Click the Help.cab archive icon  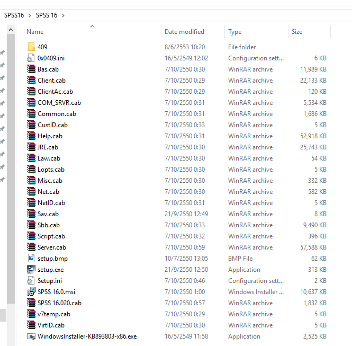[x=31, y=136]
